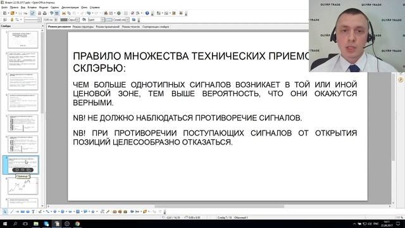Pick the Rectangle drawing tool
Image resolution: width=405 pixels, height=228 pixels.
point(23,212)
